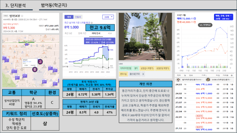The width and height of the screenshot is (237, 133).
Task: Click the 편의시설 label tag
Action: tap(123, 74)
